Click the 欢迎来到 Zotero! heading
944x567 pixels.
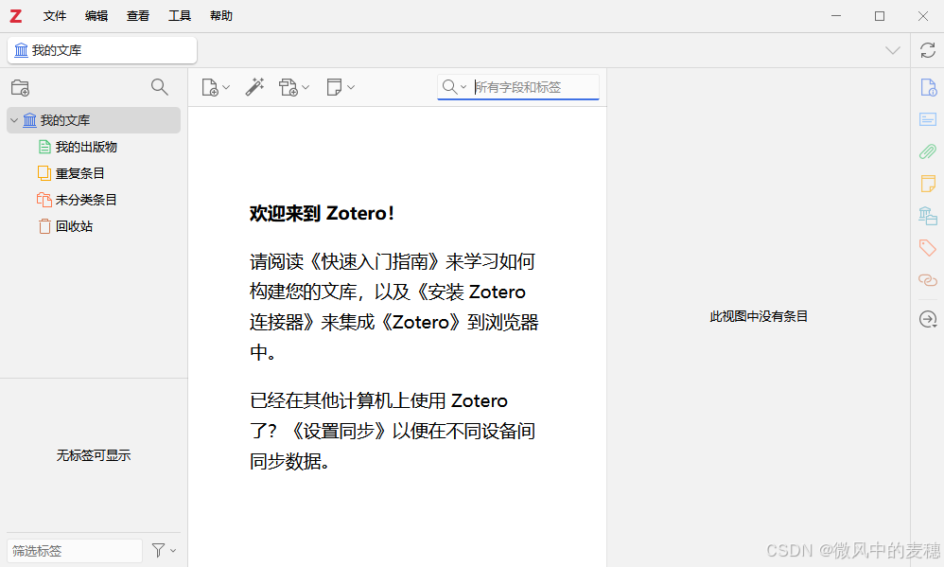323,213
